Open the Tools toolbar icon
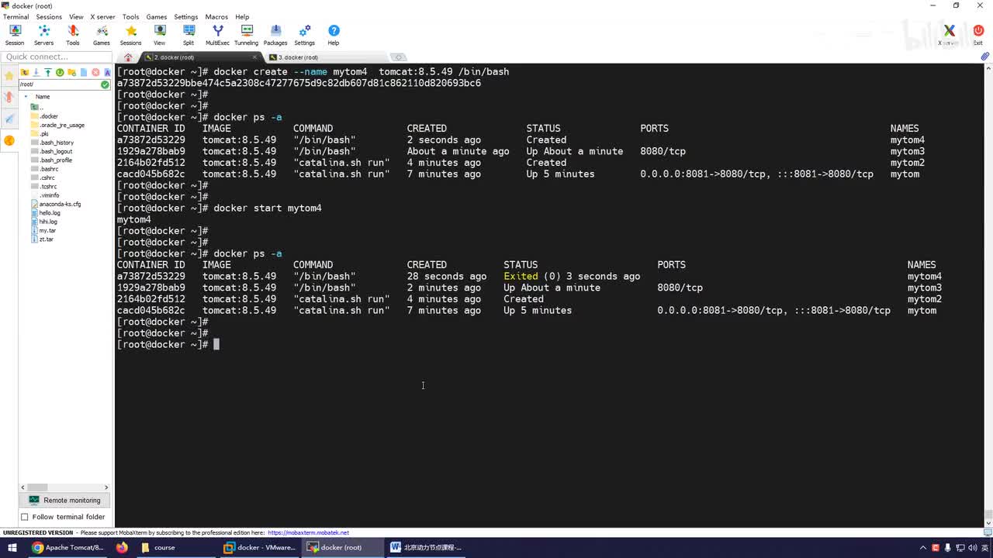The width and height of the screenshot is (993, 558). (73, 35)
